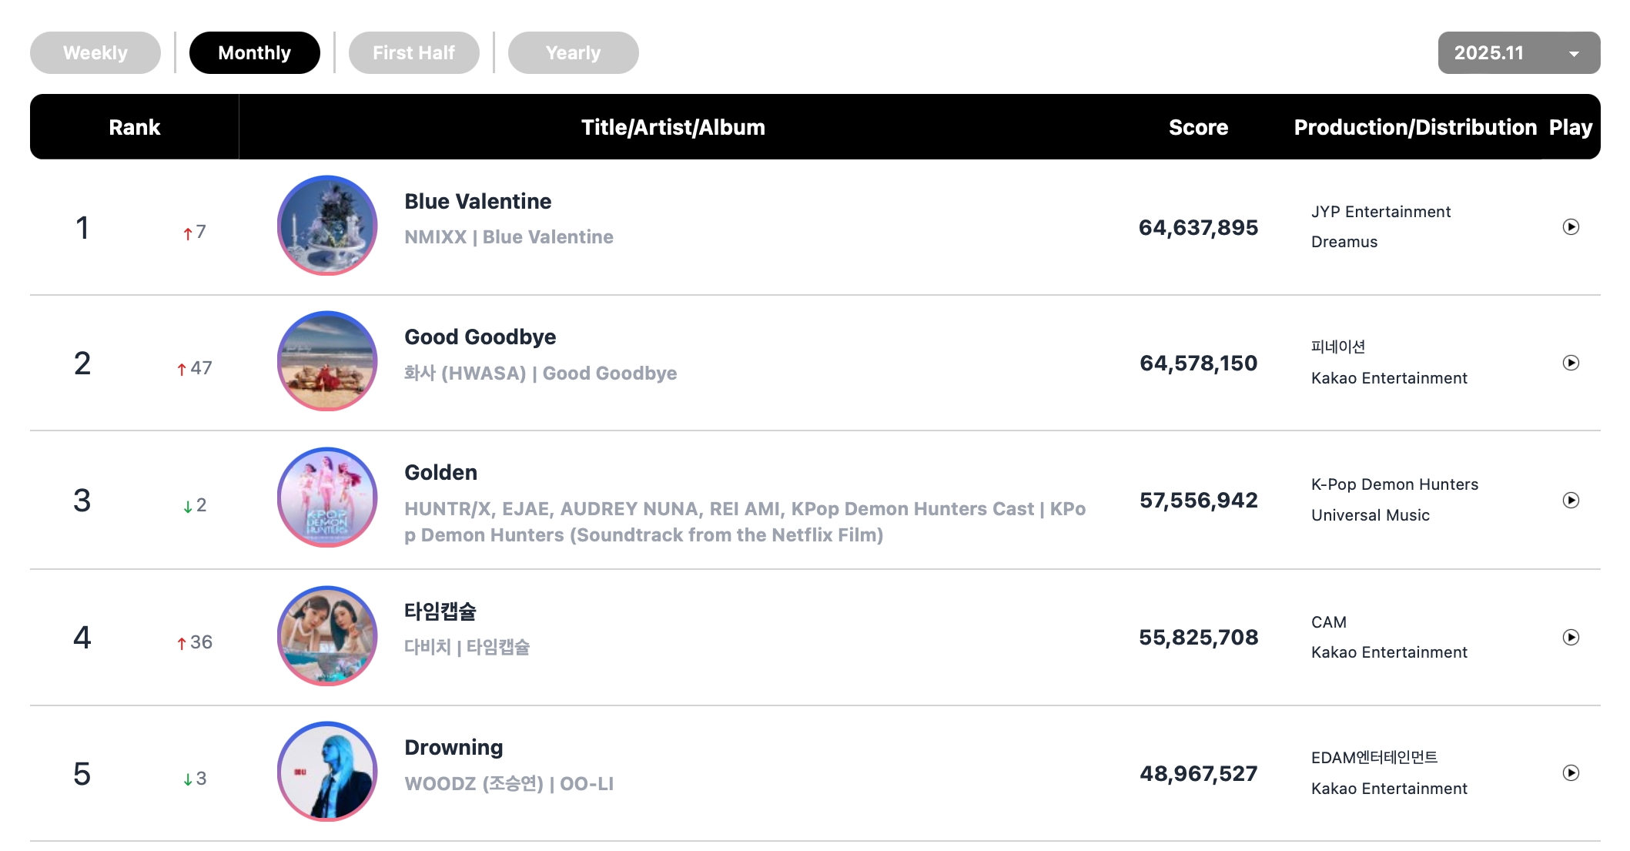Open 타임캡슐 album cover thumbnail
Viewport: 1630px width, 851px height.
[x=327, y=636]
